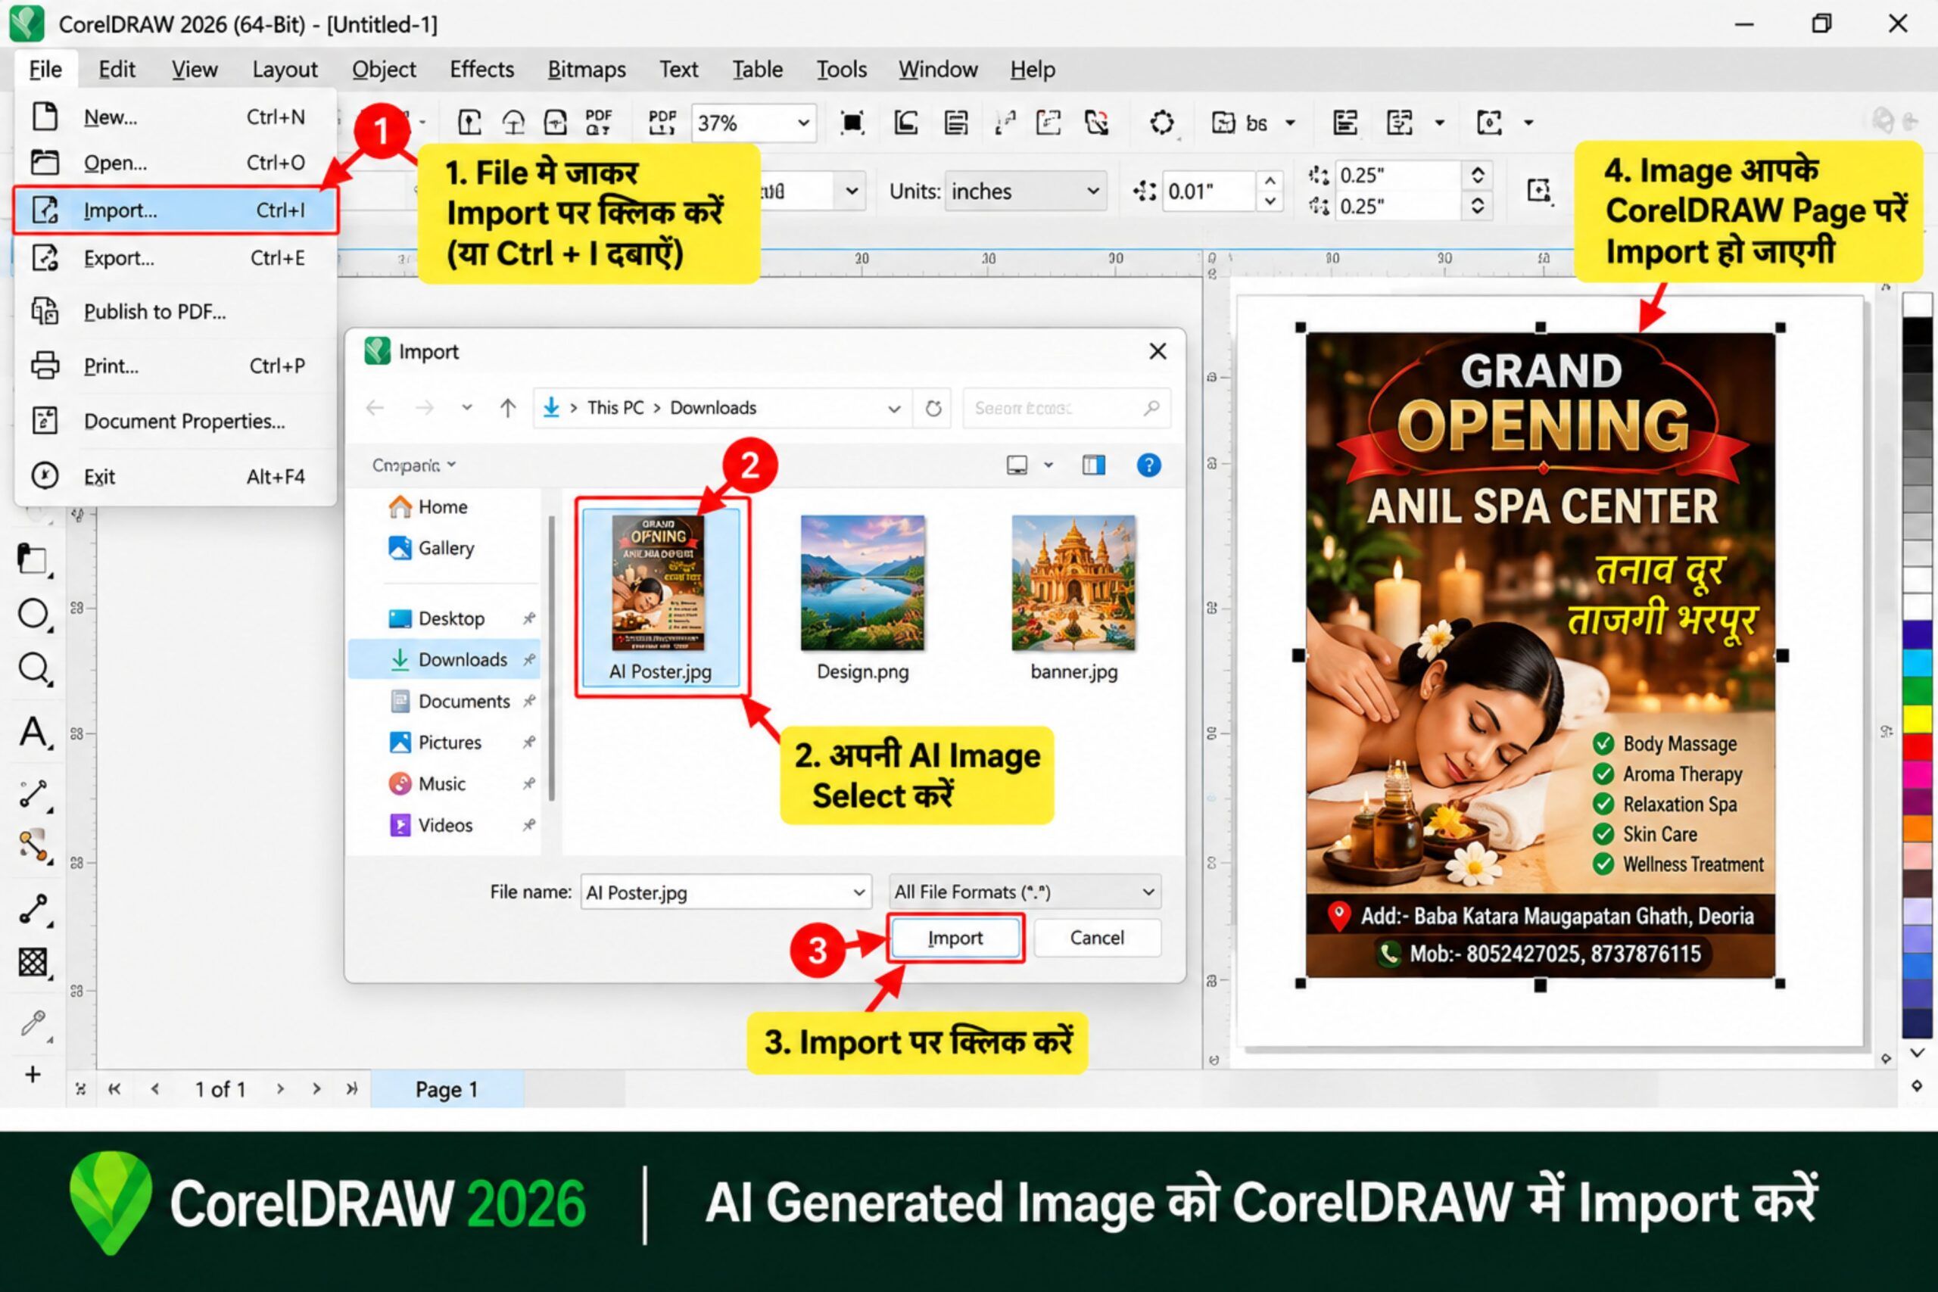Open the All File Formats dropdown
The width and height of the screenshot is (1938, 1292).
1148,892
